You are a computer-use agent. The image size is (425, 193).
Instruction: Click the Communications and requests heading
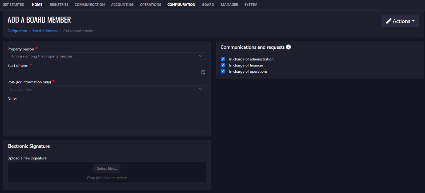click(253, 47)
